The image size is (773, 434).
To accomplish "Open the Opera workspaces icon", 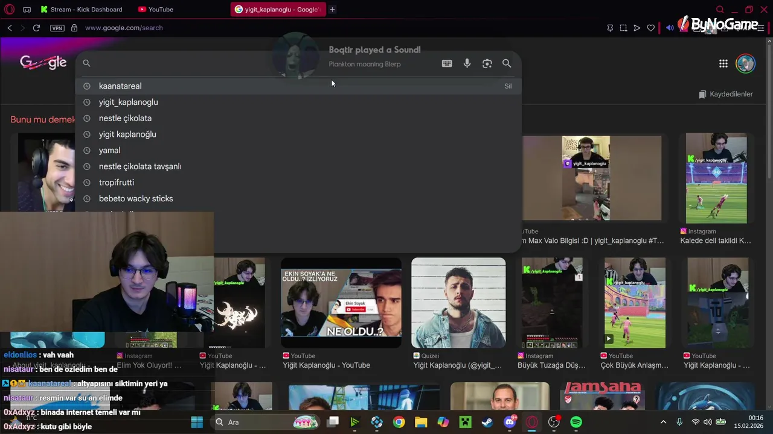I will (x=27, y=10).
